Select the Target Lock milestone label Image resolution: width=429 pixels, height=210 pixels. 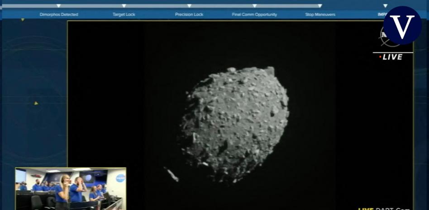(x=124, y=14)
